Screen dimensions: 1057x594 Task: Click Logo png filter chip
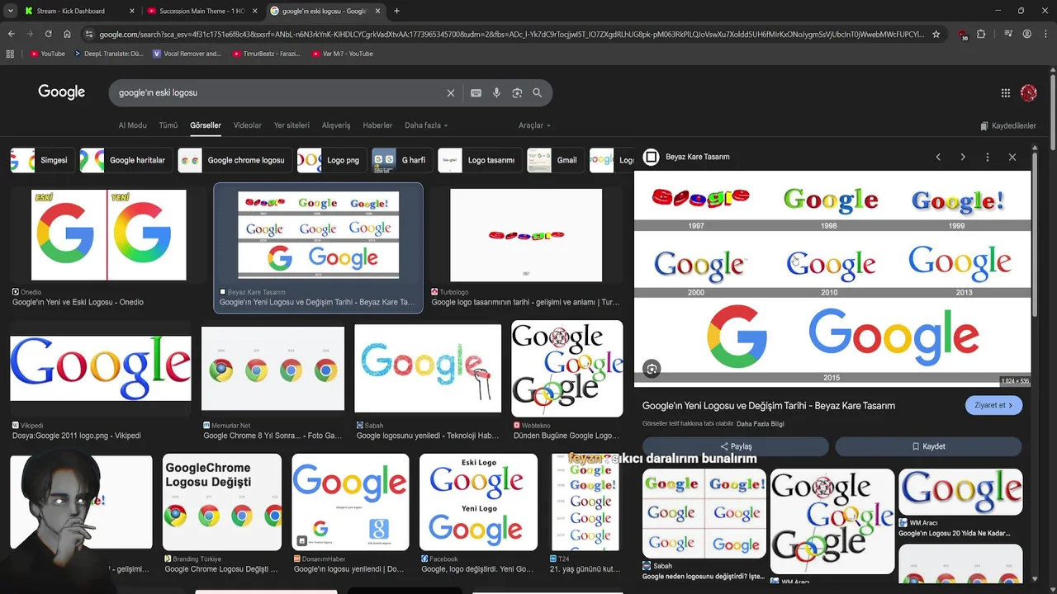click(332, 160)
